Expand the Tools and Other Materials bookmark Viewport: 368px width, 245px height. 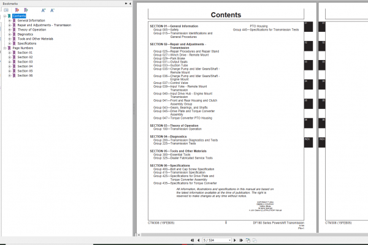[10, 39]
